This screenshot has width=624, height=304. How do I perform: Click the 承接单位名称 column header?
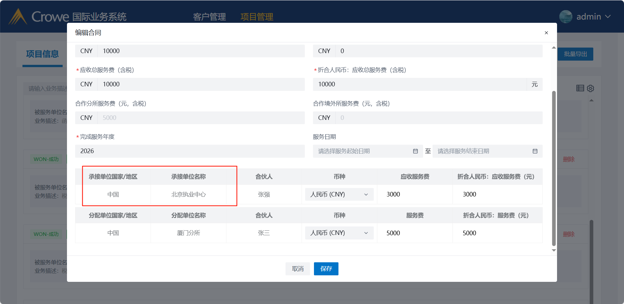click(x=189, y=177)
